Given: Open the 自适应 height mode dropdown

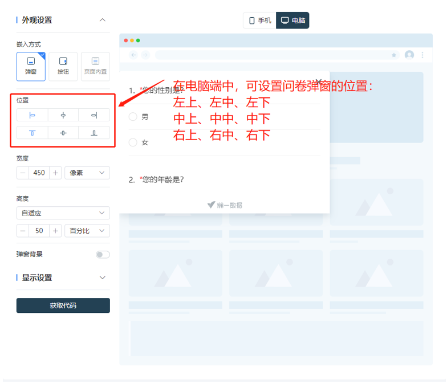Looking at the screenshot, I should 63,213.
